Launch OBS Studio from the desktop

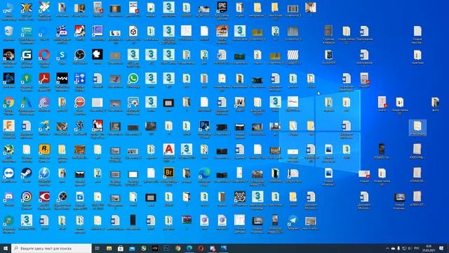pos(80,55)
